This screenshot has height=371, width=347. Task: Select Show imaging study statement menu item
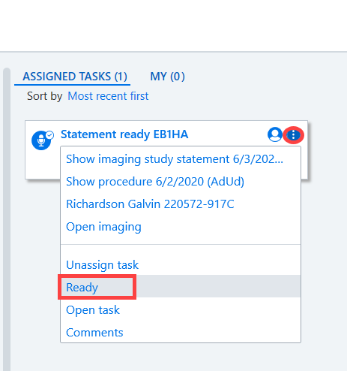(181, 159)
